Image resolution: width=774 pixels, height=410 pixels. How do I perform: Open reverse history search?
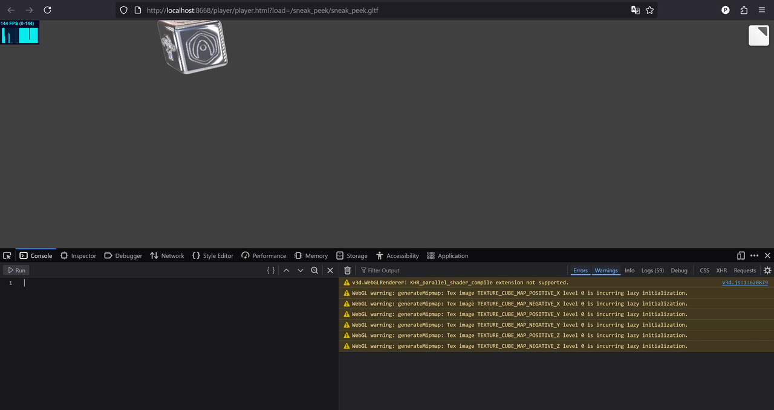point(314,271)
